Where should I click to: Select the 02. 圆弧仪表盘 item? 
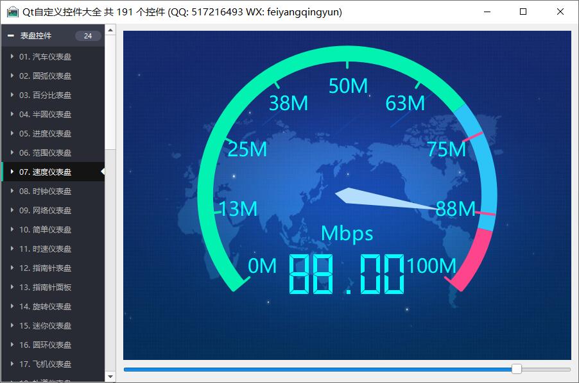45,76
